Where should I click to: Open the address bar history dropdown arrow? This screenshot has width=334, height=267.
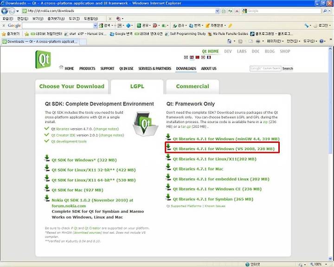point(217,11)
